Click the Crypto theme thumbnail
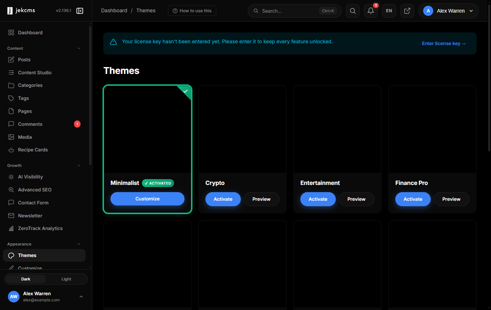 click(x=242, y=129)
